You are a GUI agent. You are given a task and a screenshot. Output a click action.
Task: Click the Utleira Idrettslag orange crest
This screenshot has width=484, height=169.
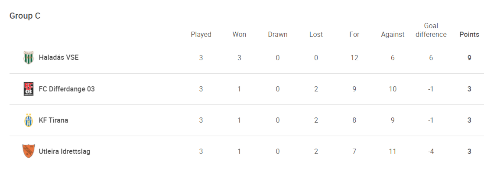click(29, 151)
